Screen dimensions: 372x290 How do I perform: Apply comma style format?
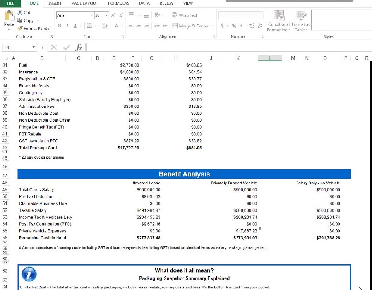[x=241, y=26]
